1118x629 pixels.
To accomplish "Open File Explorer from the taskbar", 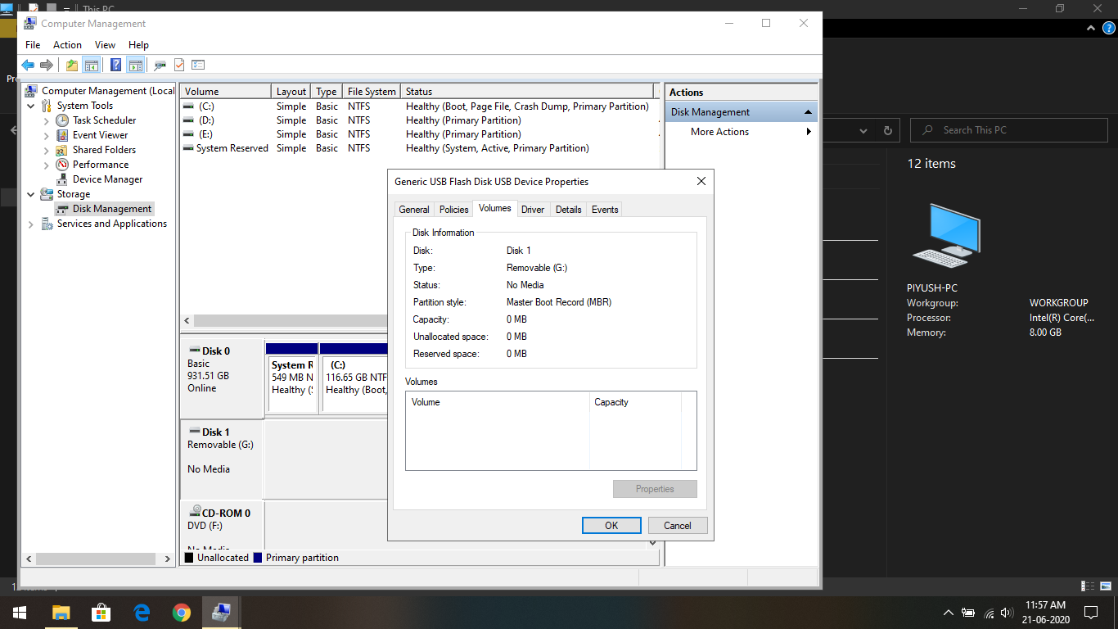I will pos(61,613).
